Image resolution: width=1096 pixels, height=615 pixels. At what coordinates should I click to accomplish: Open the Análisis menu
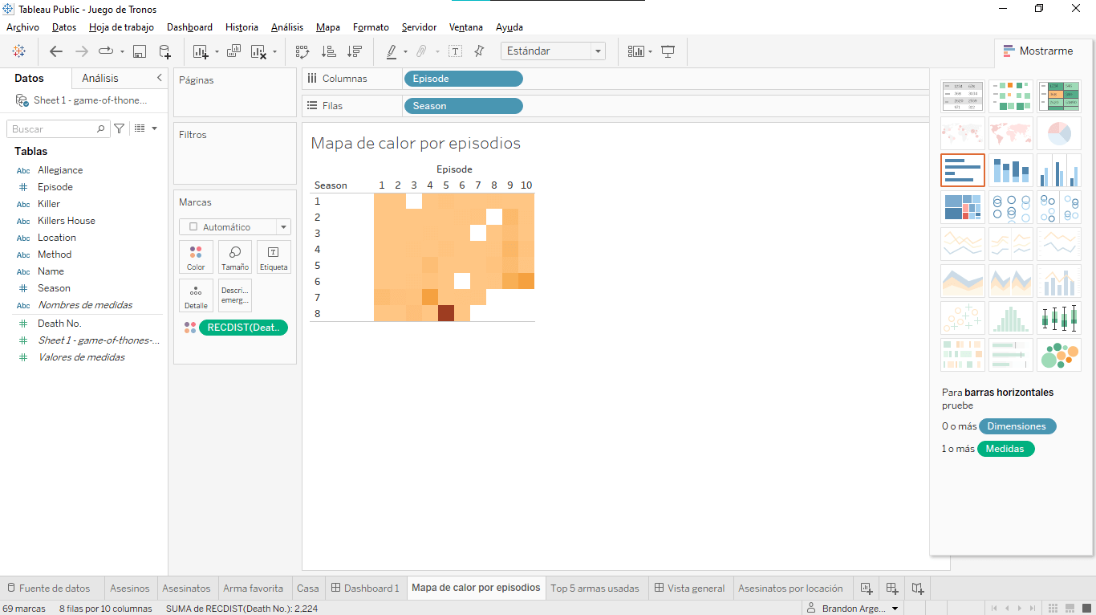click(287, 27)
